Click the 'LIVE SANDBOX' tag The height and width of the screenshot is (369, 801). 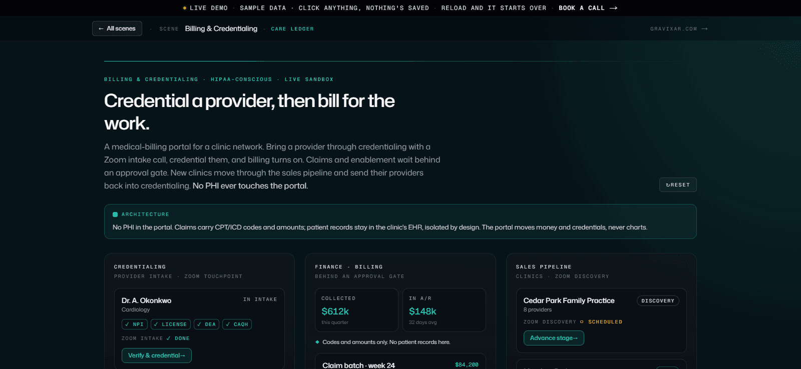coord(309,79)
